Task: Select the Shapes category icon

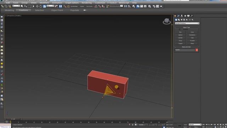Action: [179, 20]
